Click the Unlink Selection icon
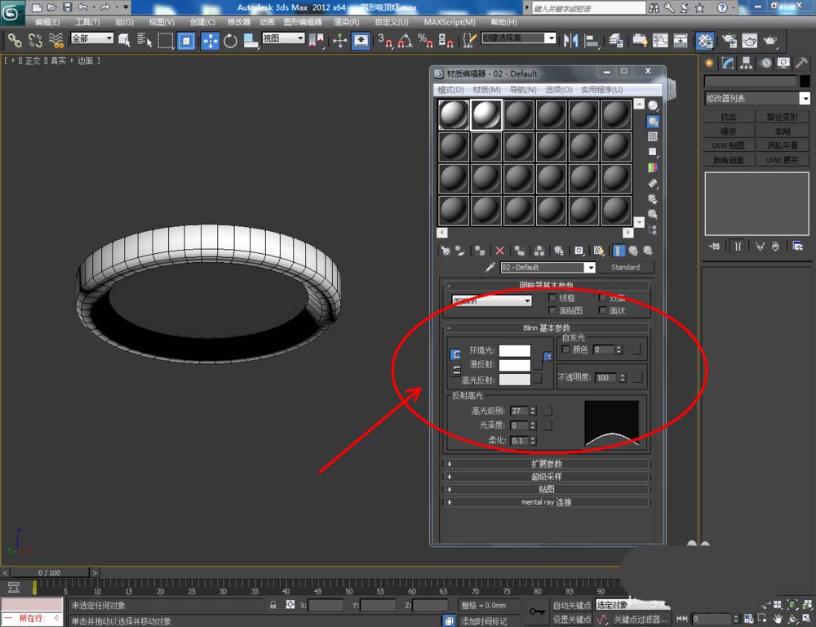 click(x=35, y=41)
